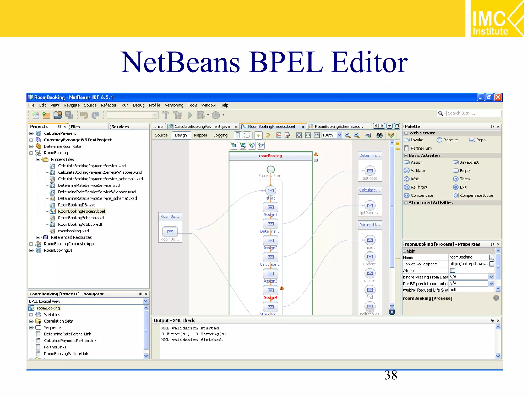This screenshot has width=529, height=397.
Task: Collapse the RoomBooking project node
Action: (31, 153)
